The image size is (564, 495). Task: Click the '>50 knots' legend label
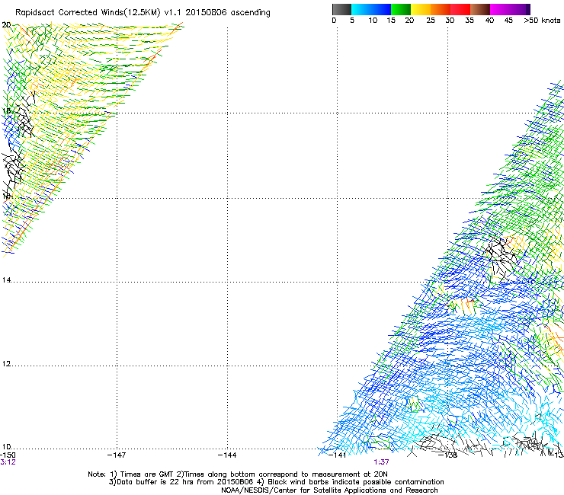(542, 21)
